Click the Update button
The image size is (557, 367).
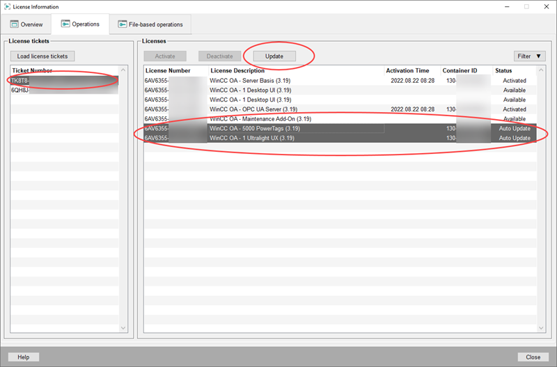pos(274,56)
